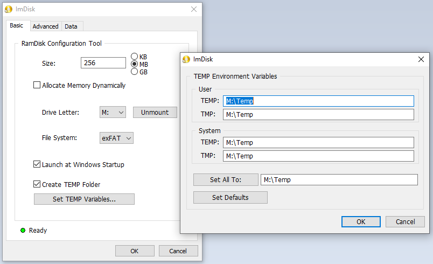433x264 pixels.
Task: Click the Set All To: button
Action: [226, 180]
